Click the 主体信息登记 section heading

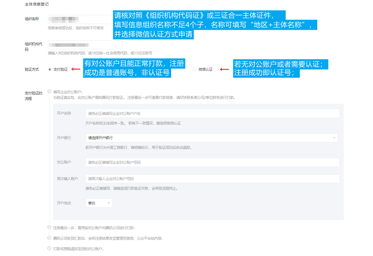pos(37,4)
